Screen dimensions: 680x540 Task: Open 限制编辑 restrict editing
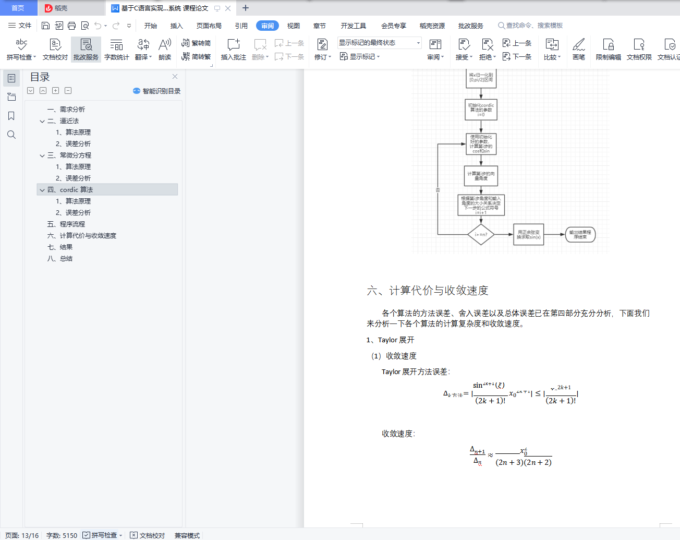pyautogui.click(x=609, y=49)
